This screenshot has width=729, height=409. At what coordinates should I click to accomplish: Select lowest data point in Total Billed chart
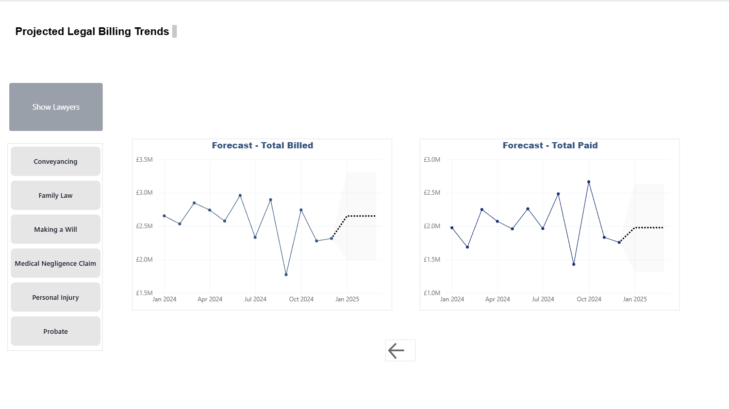pyautogui.click(x=286, y=275)
